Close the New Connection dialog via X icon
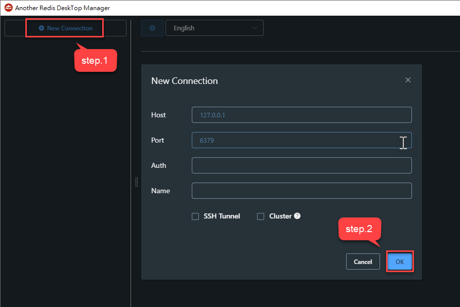The image size is (460, 307). (x=408, y=80)
